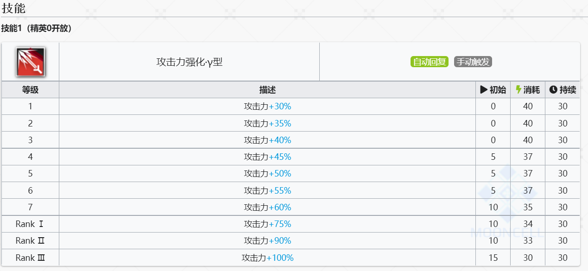Click the 等级 column header

tap(31, 90)
